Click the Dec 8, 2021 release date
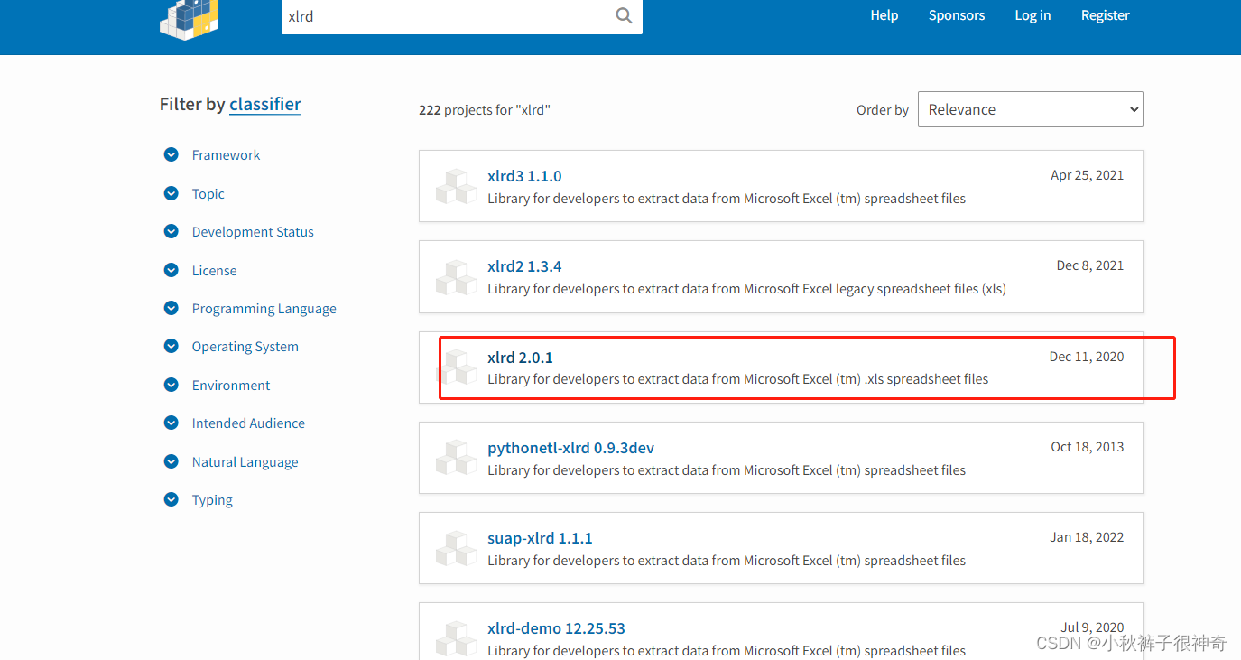This screenshot has height=660, width=1241. tap(1090, 265)
